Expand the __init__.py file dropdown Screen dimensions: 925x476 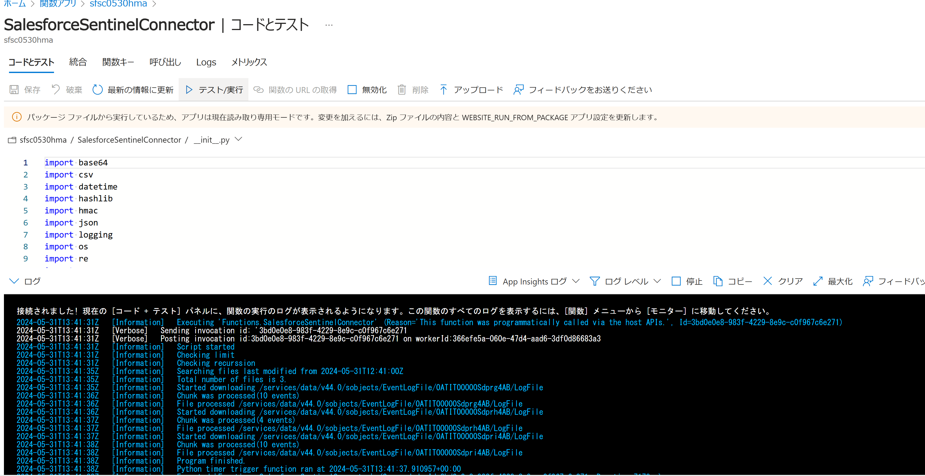pos(239,140)
